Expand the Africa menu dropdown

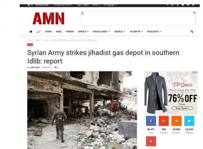click(83, 31)
